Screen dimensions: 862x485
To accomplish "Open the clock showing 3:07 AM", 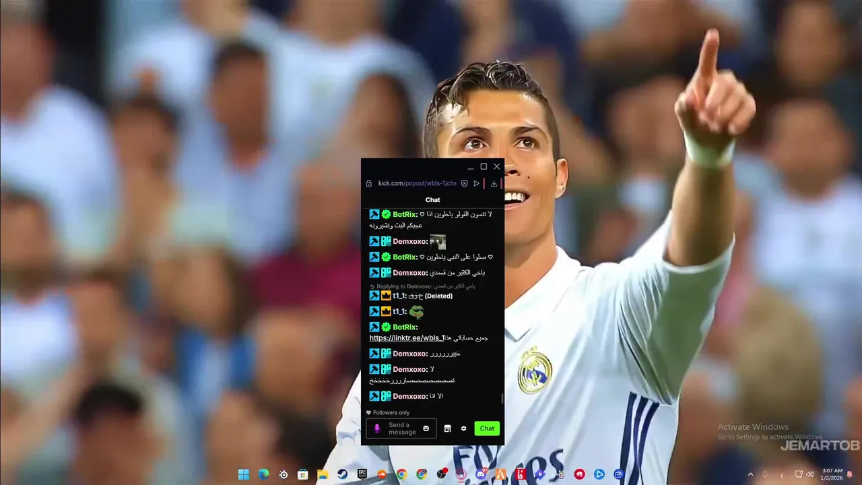I will [x=832, y=474].
